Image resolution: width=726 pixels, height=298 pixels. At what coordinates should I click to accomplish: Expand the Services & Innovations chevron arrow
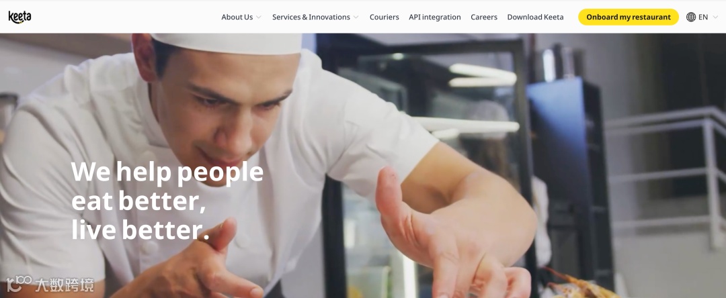(x=356, y=17)
